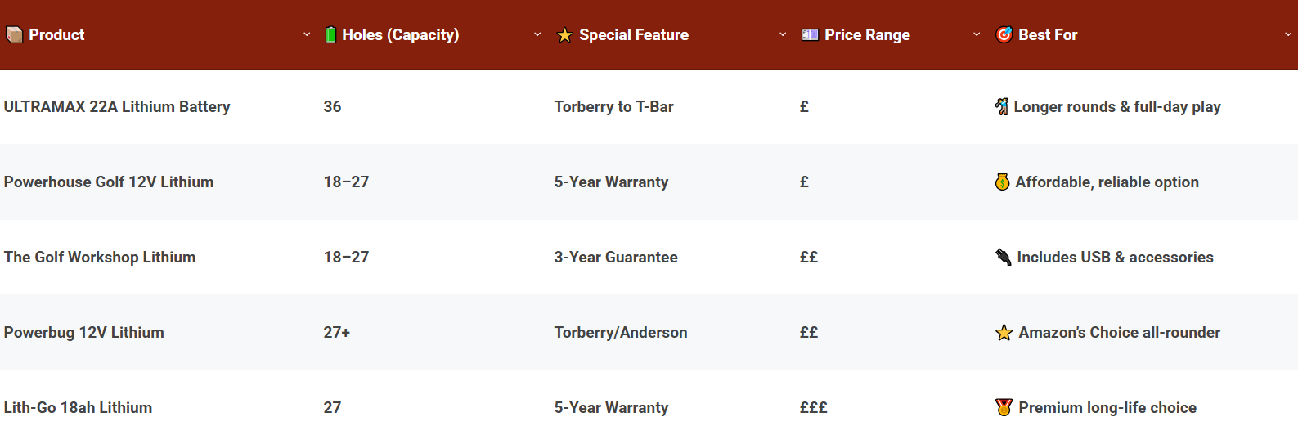Expand the Holes (Capacity) column dropdown

pyautogui.click(x=537, y=35)
